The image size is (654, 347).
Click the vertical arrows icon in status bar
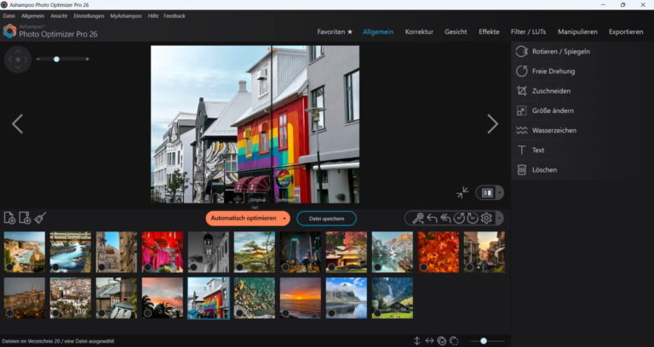coord(416,341)
